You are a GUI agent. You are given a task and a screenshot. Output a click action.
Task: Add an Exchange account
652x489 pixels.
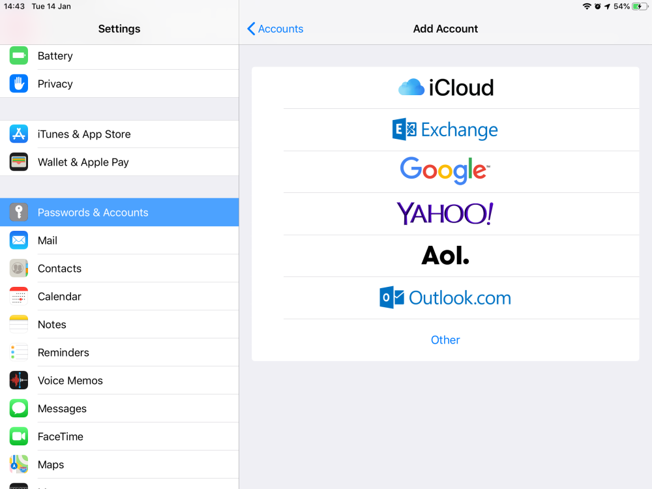pos(445,130)
